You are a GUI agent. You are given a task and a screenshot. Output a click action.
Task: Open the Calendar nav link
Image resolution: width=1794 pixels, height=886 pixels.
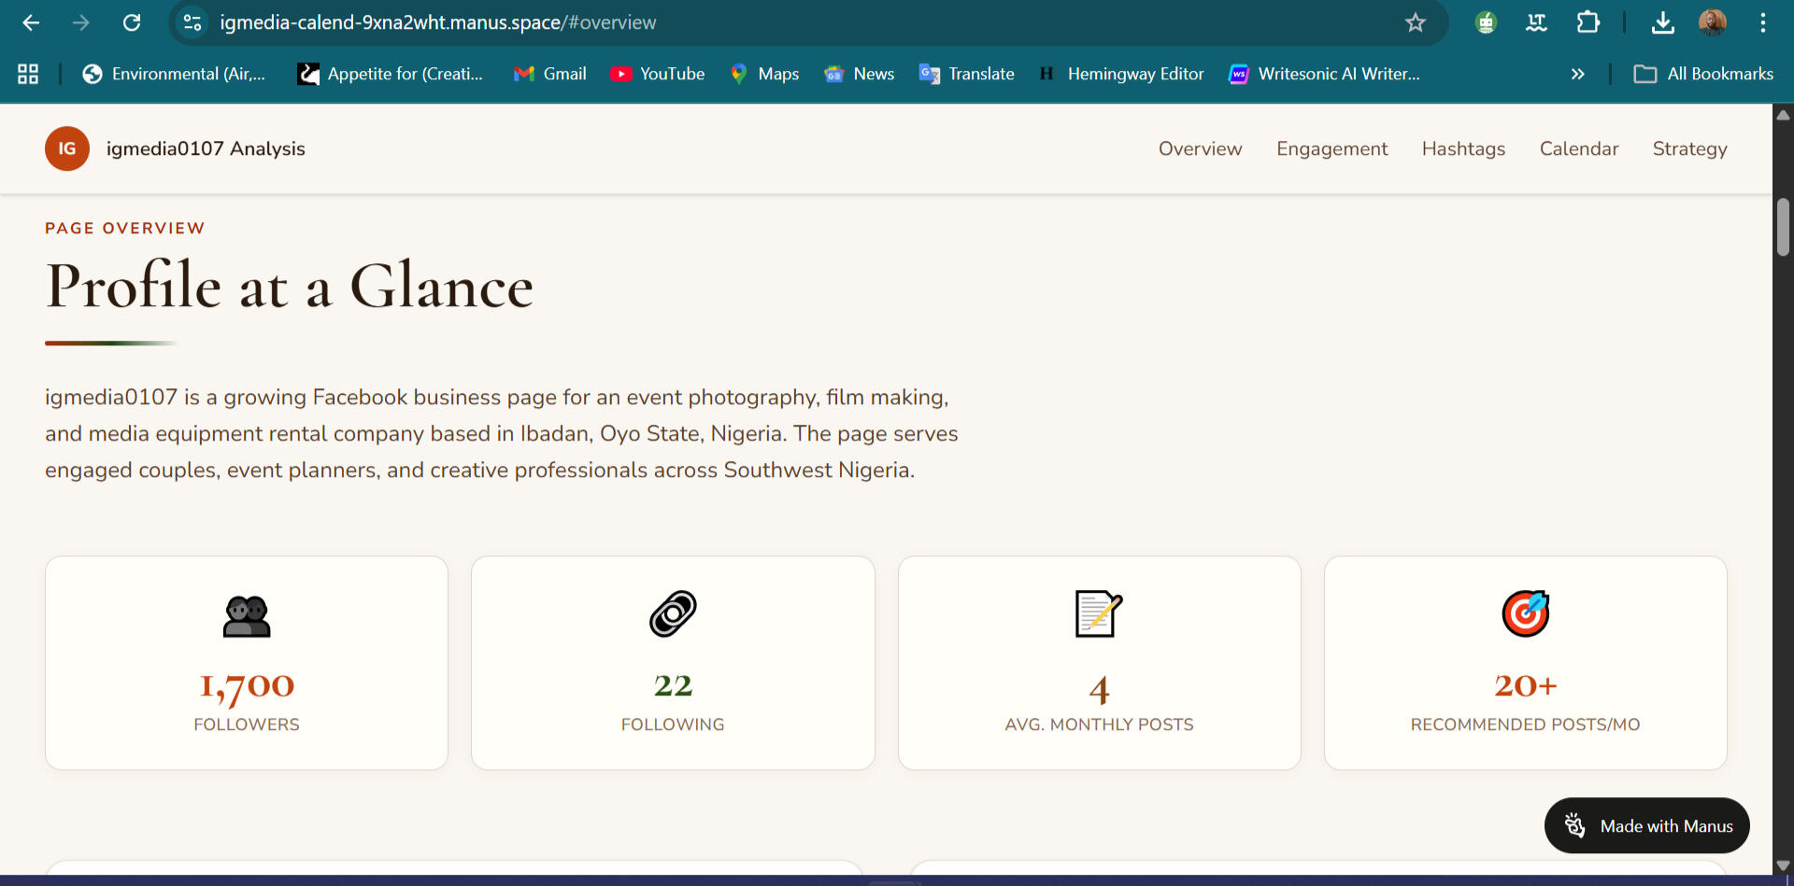tap(1578, 148)
